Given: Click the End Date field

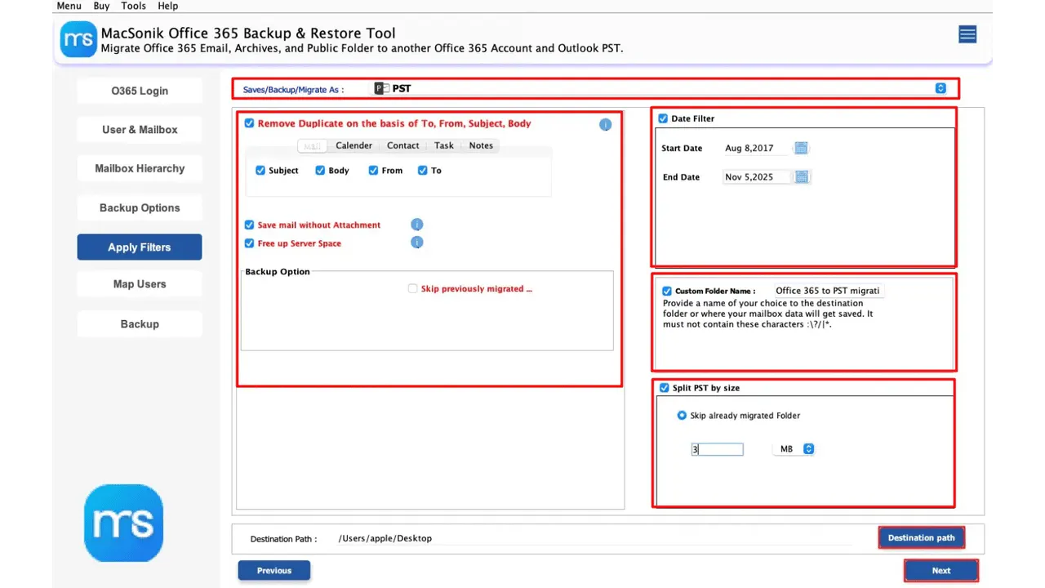Looking at the screenshot, I should coord(758,176).
